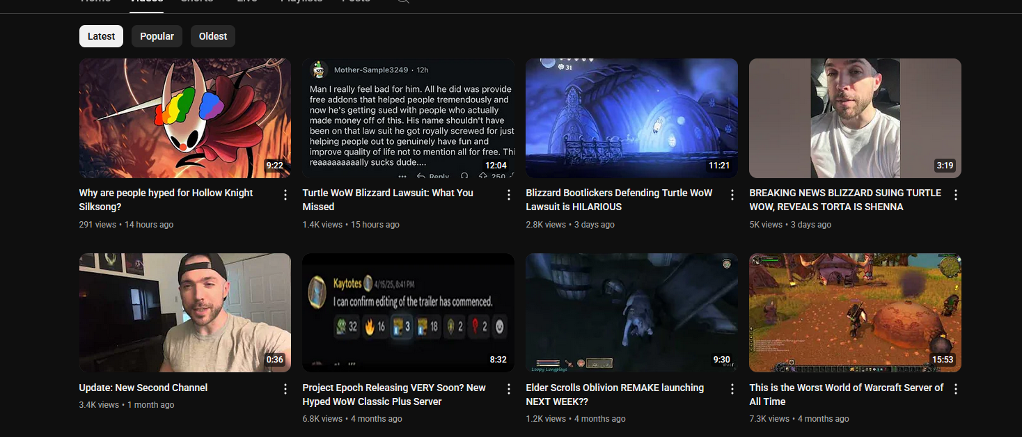Open options for Worst World of Warcraft Server
This screenshot has width=1022, height=437.
pos(955,389)
